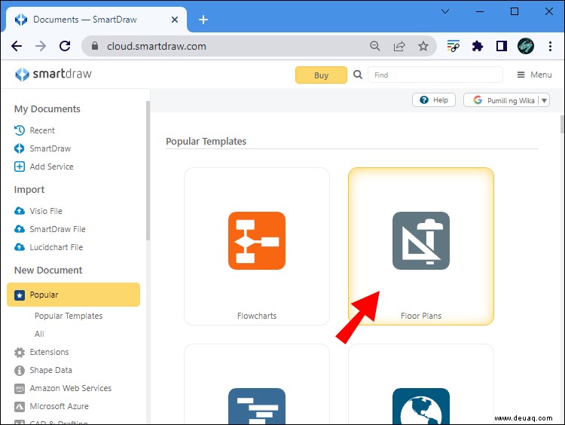Click the Microsoft Azure icon
Viewport: 565px width, 425px height.
tap(20, 407)
